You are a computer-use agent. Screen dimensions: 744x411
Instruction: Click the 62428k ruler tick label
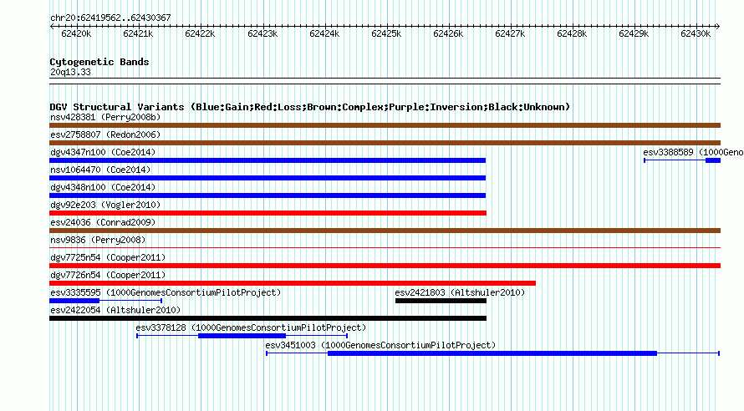[572, 33]
